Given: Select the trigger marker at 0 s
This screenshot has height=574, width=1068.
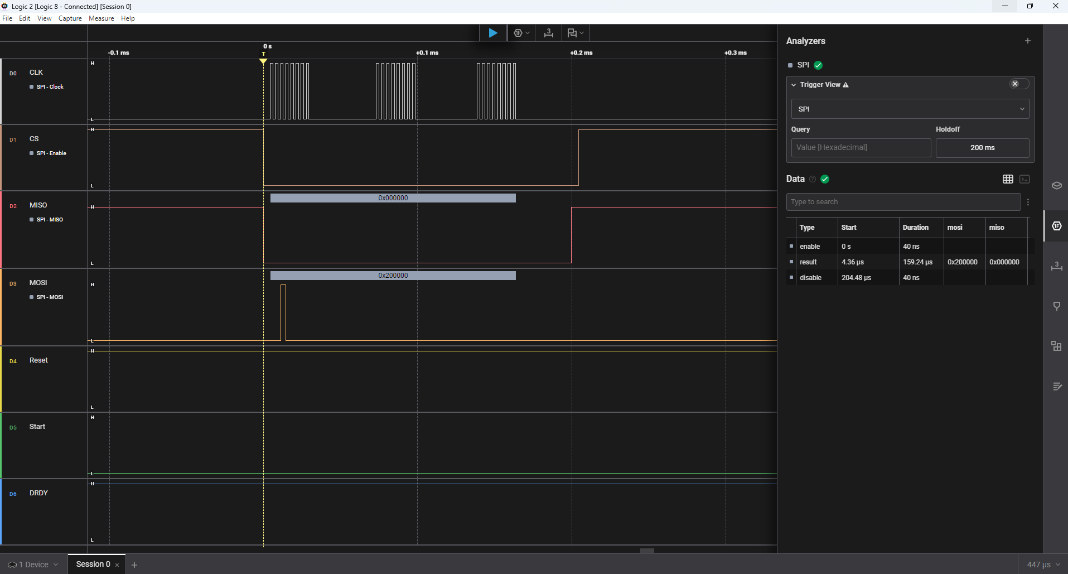Looking at the screenshot, I should coord(263,61).
